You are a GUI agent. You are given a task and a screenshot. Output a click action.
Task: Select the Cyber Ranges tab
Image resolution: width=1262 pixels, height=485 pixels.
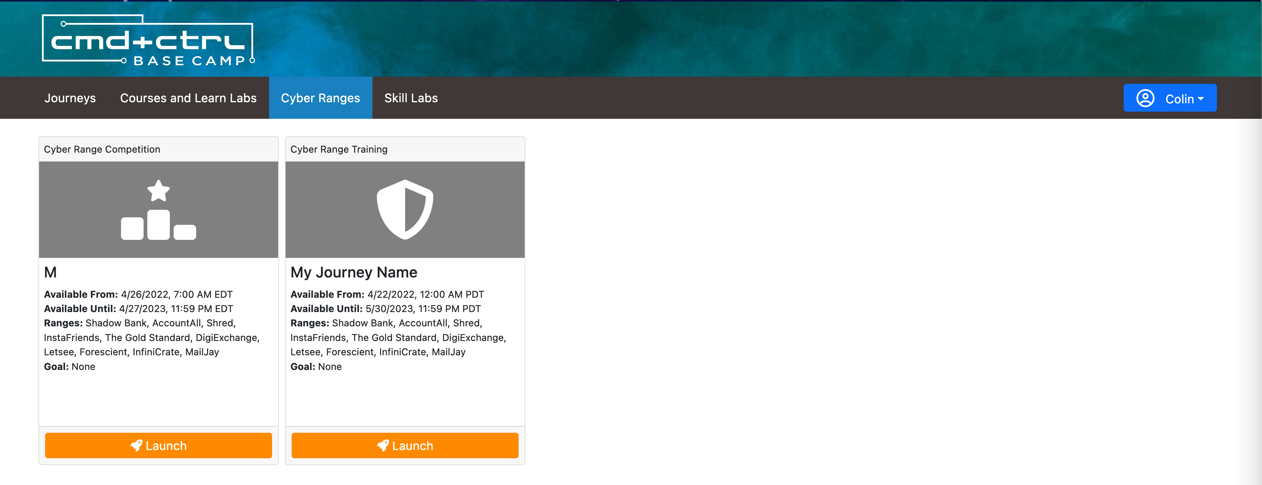(x=321, y=98)
